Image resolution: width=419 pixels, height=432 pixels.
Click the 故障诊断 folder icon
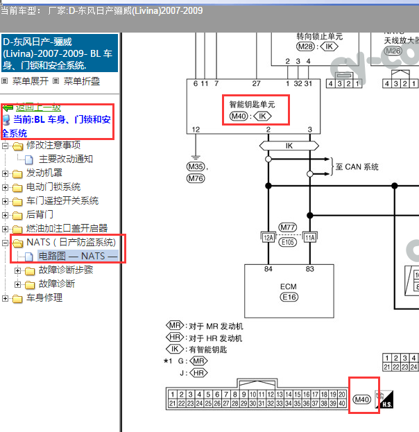(x=30, y=285)
